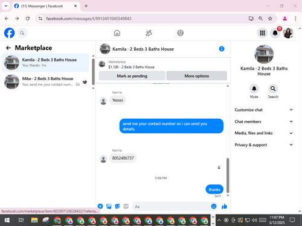This screenshot has height=226, width=302.
Task: Open Task View on the taskbar
Action: coord(21,220)
